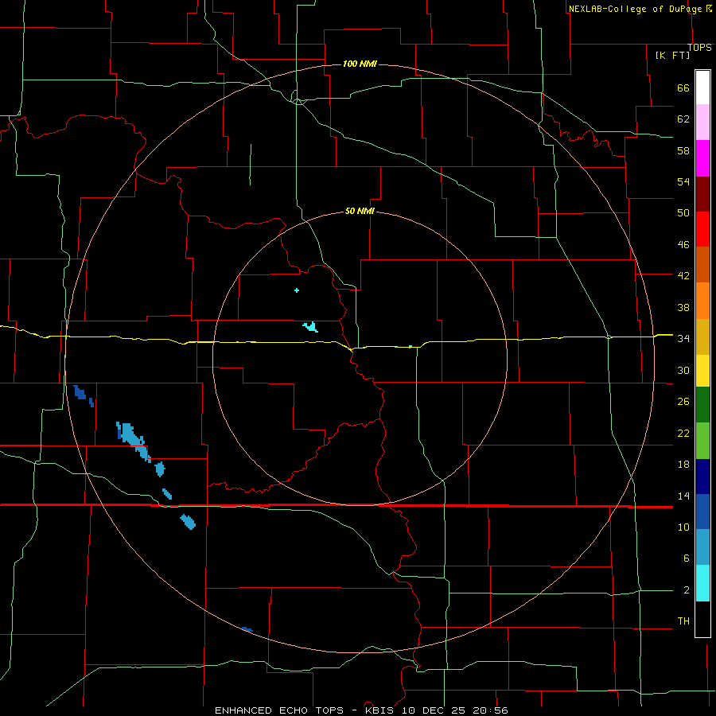Click the legend value 34
Screen dimensions: 716x716
pos(683,339)
